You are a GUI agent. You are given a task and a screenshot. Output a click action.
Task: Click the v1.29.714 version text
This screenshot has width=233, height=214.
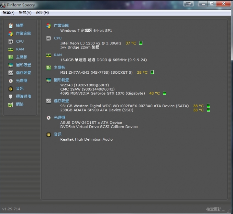(11, 209)
